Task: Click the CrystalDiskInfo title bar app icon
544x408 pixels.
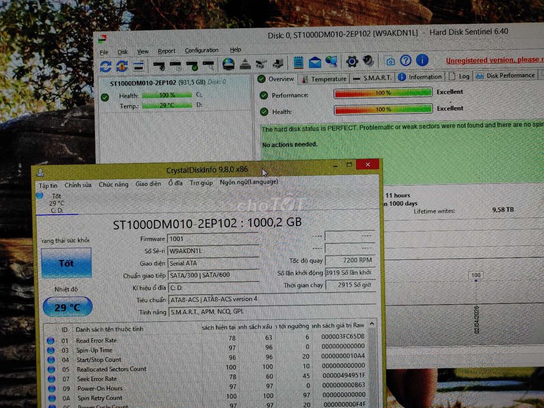Action: [40, 172]
